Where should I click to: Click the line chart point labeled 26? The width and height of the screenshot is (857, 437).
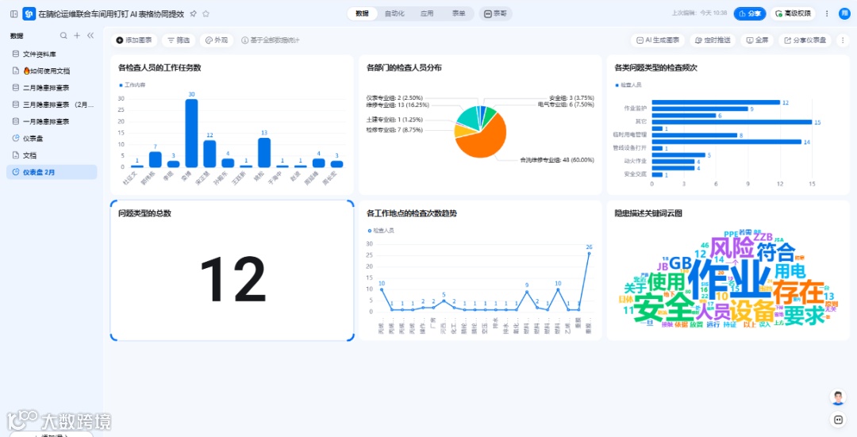[589, 253]
